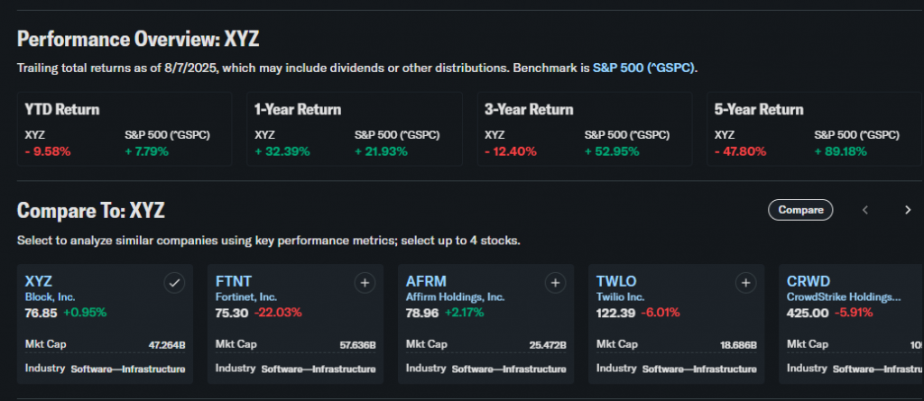Click XYZ change +0.95%

pyautogui.click(x=85, y=313)
